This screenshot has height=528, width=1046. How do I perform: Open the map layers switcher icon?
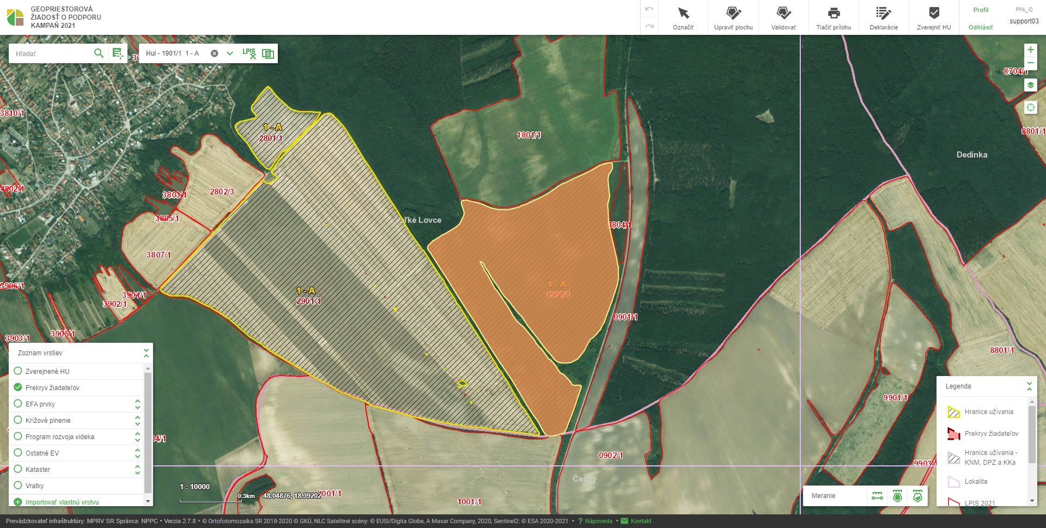click(x=1030, y=86)
